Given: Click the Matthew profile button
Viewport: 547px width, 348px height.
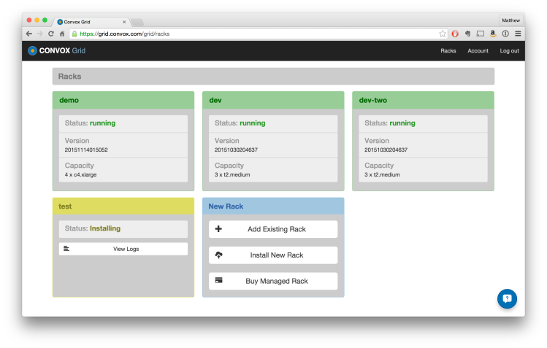Looking at the screenshot, I should tap(510, 20).
